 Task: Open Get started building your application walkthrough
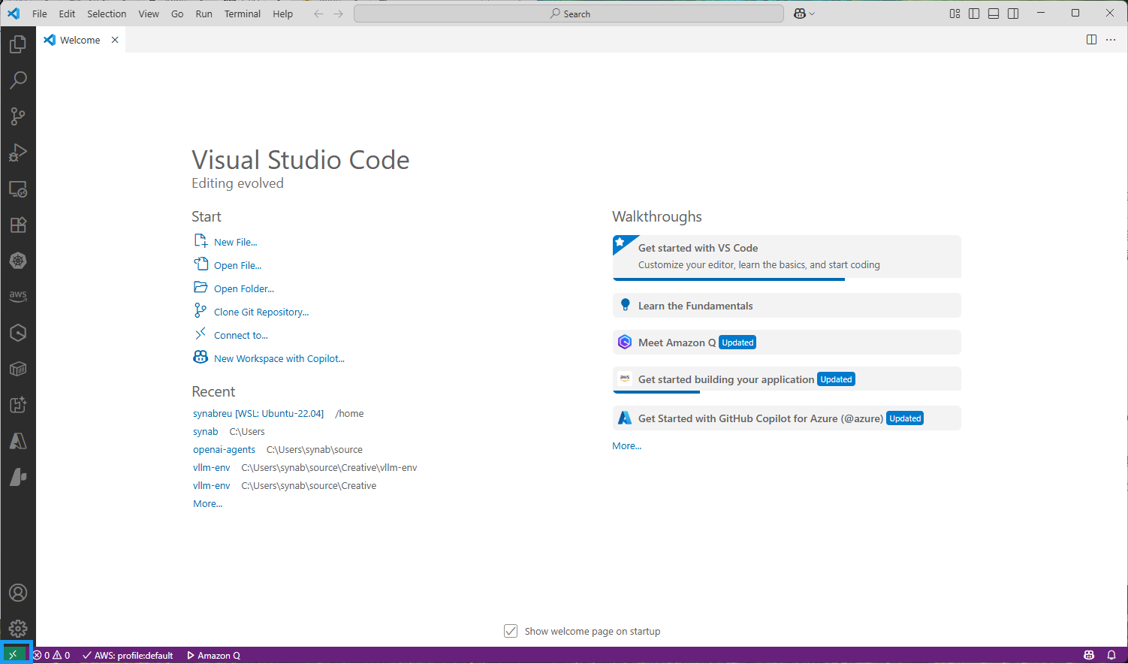(786, 379)
